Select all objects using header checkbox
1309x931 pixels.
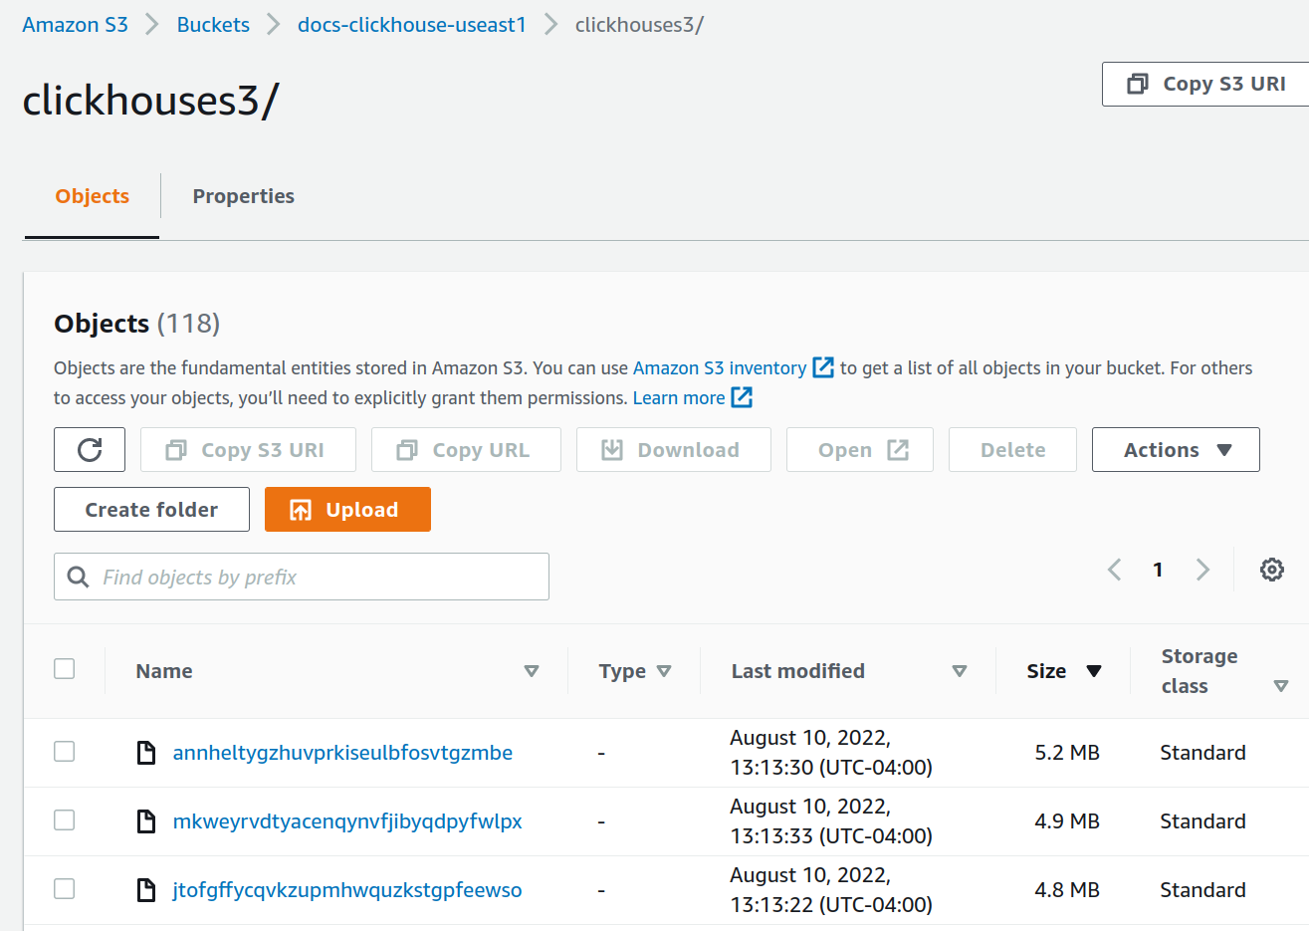tap(64, 668)
